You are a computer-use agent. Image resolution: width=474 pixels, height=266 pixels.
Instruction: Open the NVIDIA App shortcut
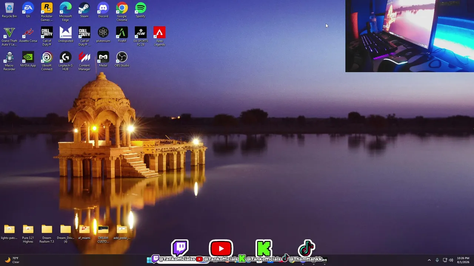(28, 59)
